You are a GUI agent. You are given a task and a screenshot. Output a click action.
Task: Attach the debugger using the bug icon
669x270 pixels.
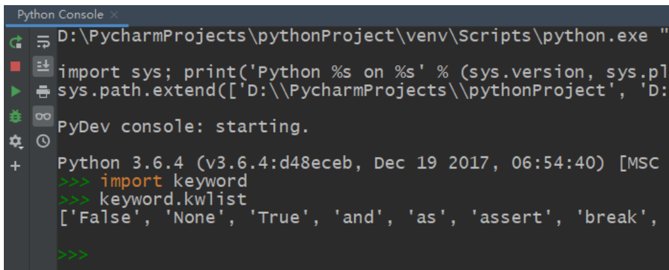pos(16,116)
